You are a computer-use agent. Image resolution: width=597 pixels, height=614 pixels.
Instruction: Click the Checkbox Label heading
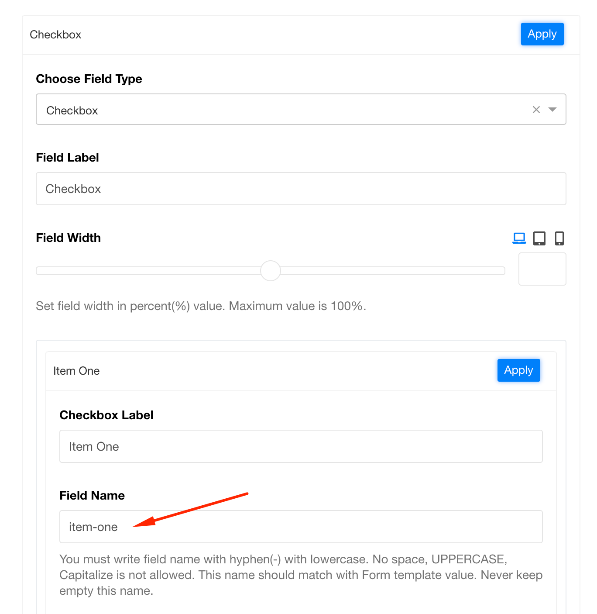tap(106, 415)
